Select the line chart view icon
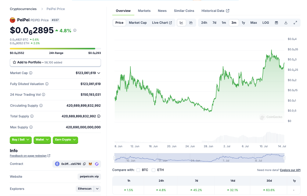 click(x=182, y=23)
